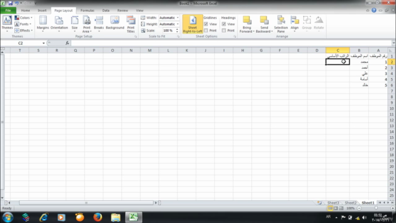Open Width Automatic dropdown
This screenshot has height=223, width=396.
[x=178, y=18]
